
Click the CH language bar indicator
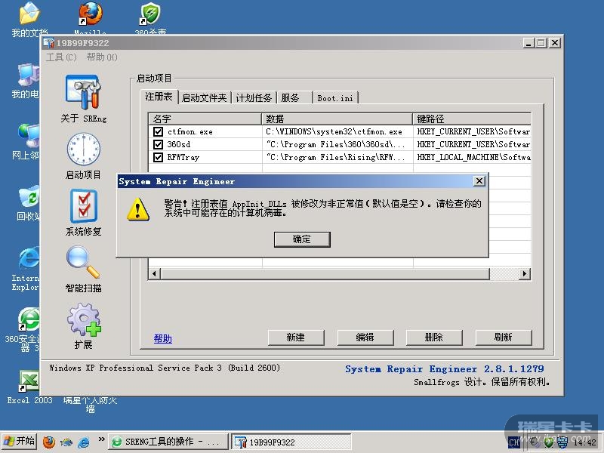pos(514,442)
